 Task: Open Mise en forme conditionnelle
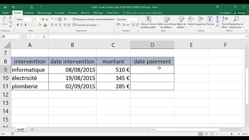click(x=149, y=23)
